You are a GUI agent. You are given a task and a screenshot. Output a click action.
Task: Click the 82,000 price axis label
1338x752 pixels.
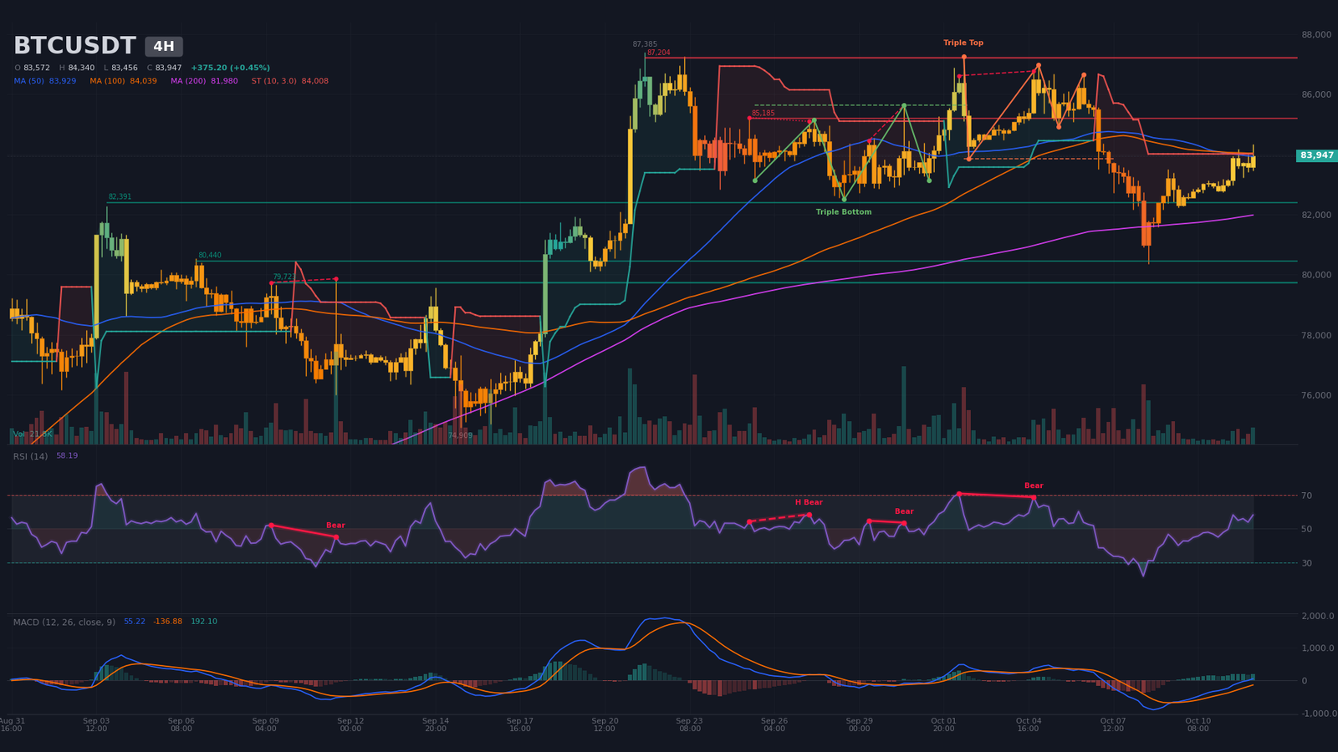1316,215
